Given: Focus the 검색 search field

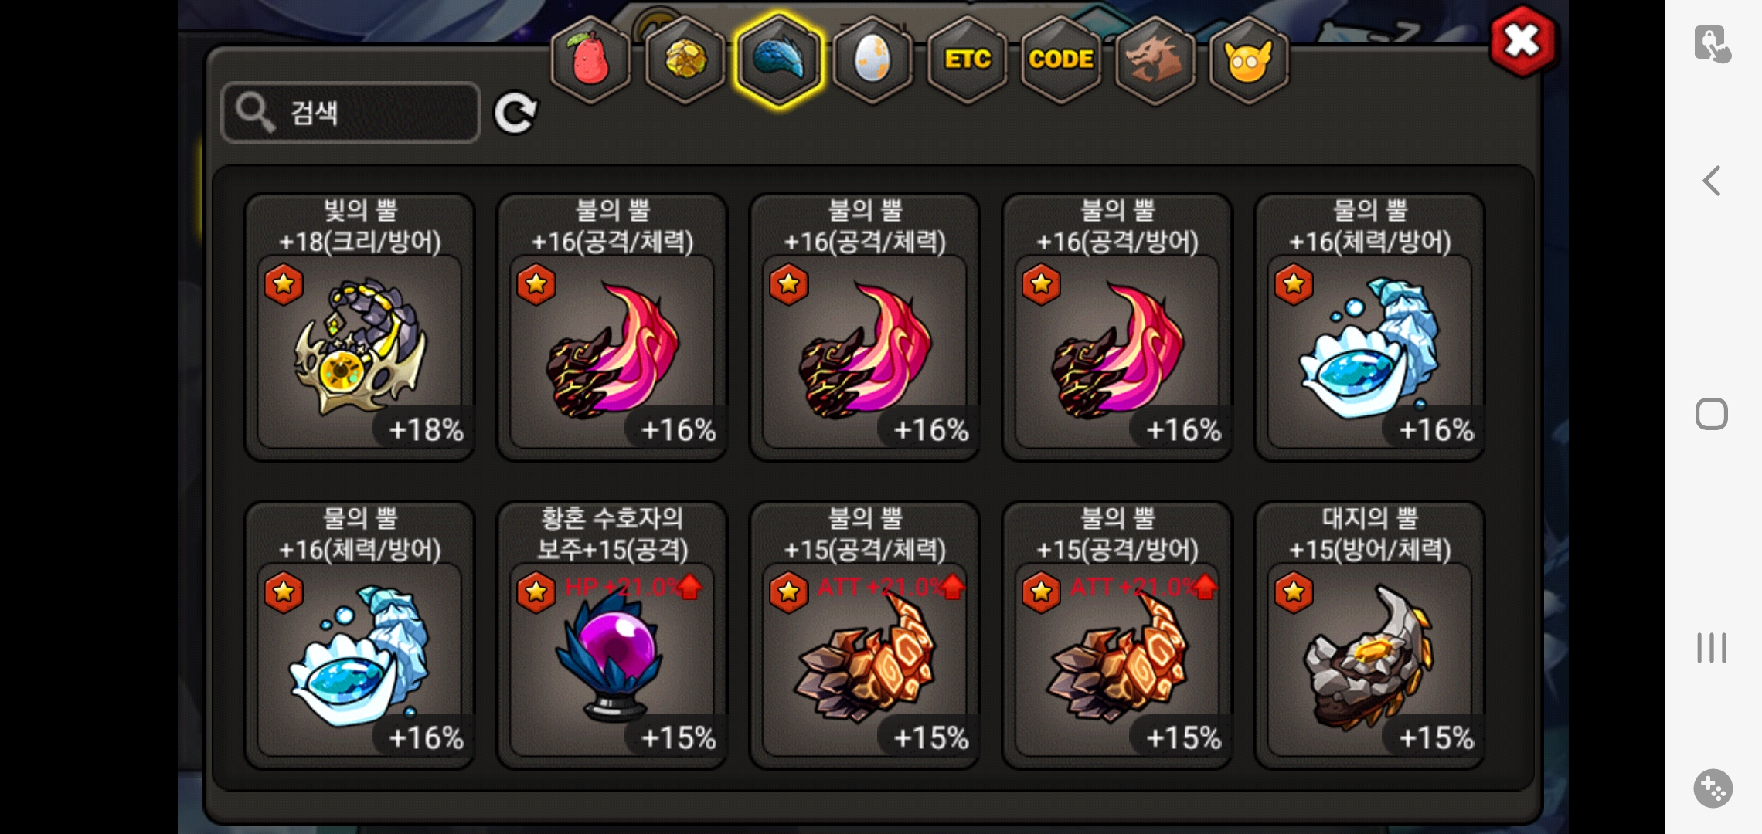Looking at the screenshot, I should tap(351, 113).
